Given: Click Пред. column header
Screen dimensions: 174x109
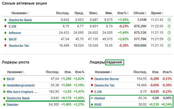Looking at the screenshot, I should tap(79, 13).
